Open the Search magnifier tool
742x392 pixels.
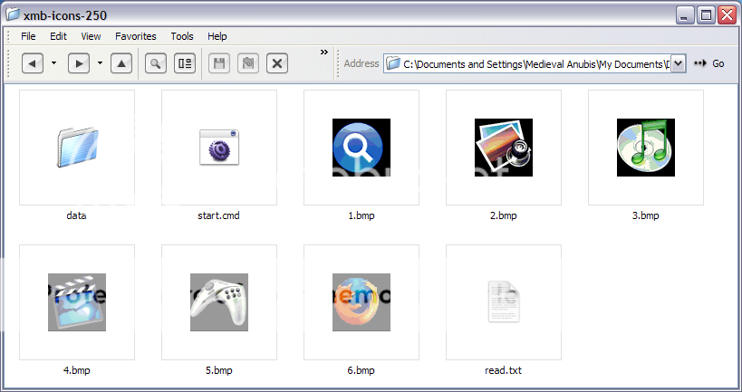click(156, 63)
